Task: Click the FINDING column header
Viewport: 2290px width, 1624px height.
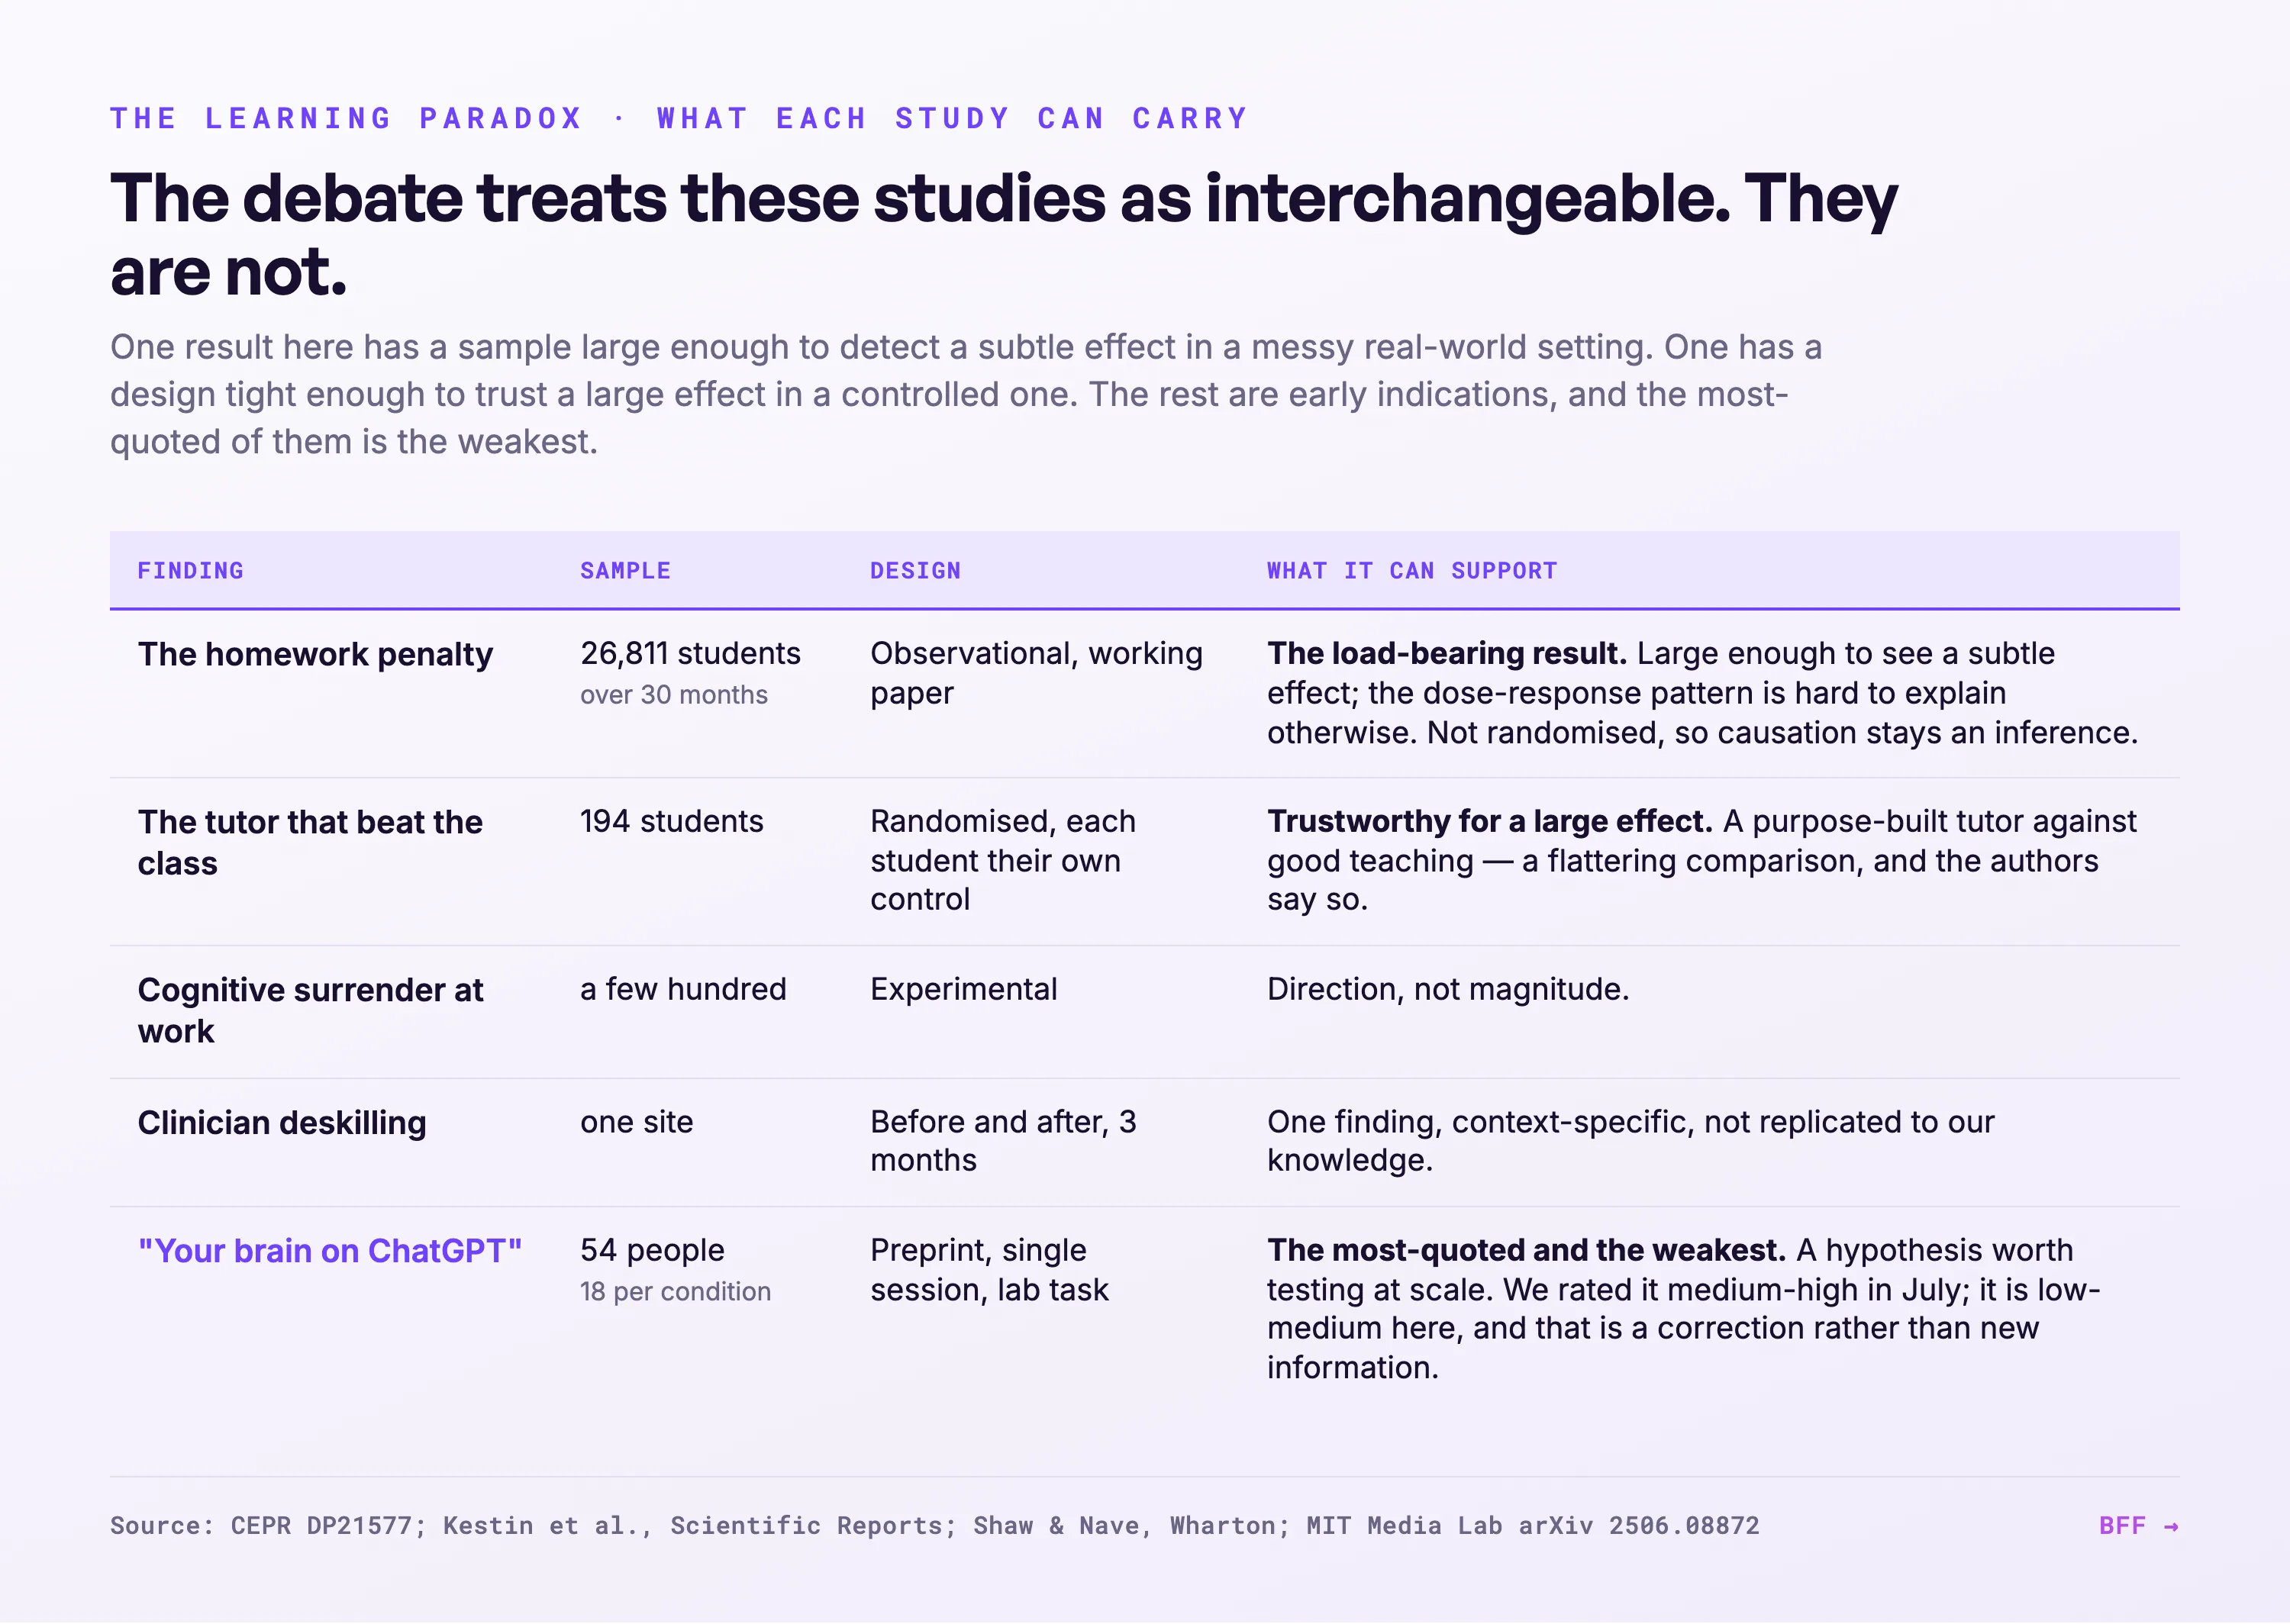Action: coord(190,570)
